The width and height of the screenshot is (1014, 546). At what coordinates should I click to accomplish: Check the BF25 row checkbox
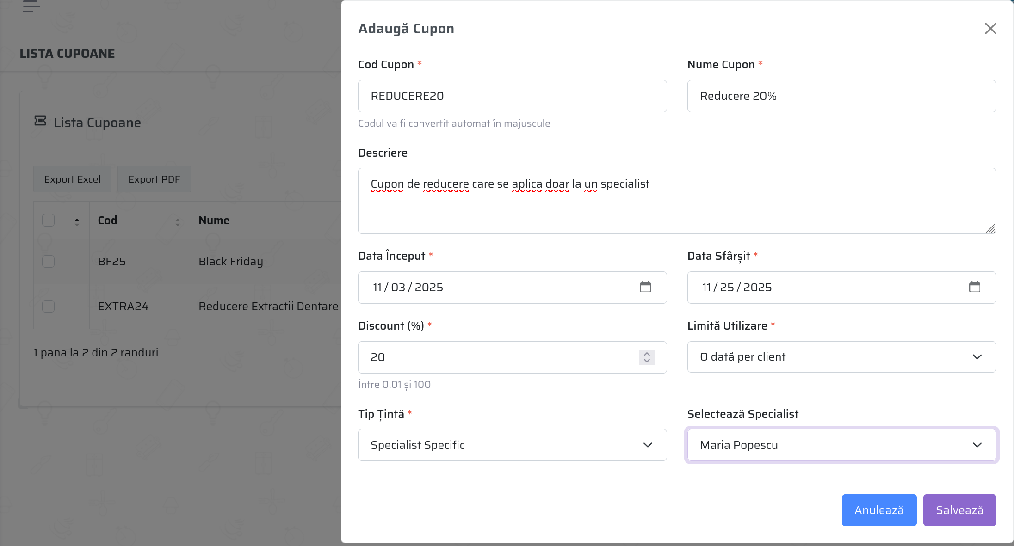tap(49, 262)
